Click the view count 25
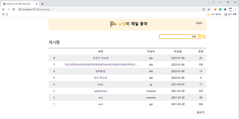This screenshot has width=239, height=119. pos(201,58)
